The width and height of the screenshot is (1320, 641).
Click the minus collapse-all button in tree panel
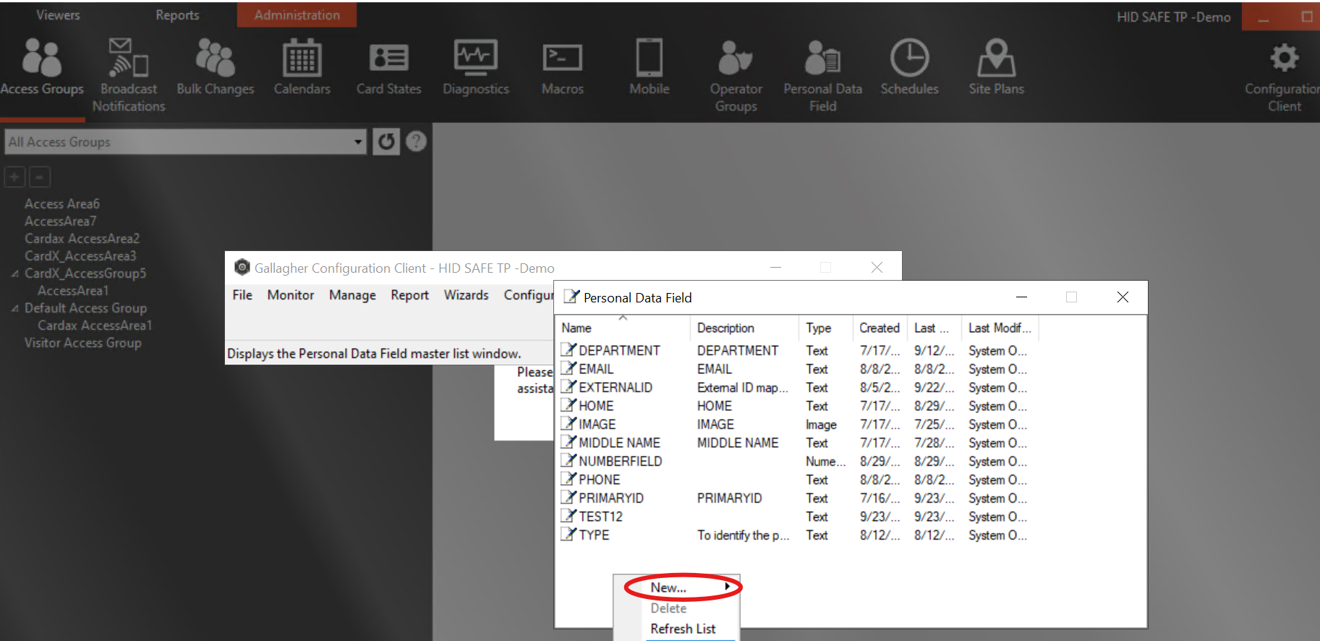41,177
